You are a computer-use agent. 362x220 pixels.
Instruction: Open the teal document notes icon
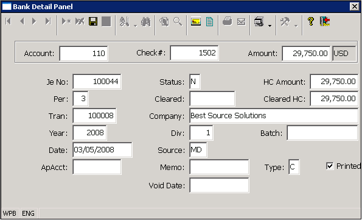(x=209, y=22)
